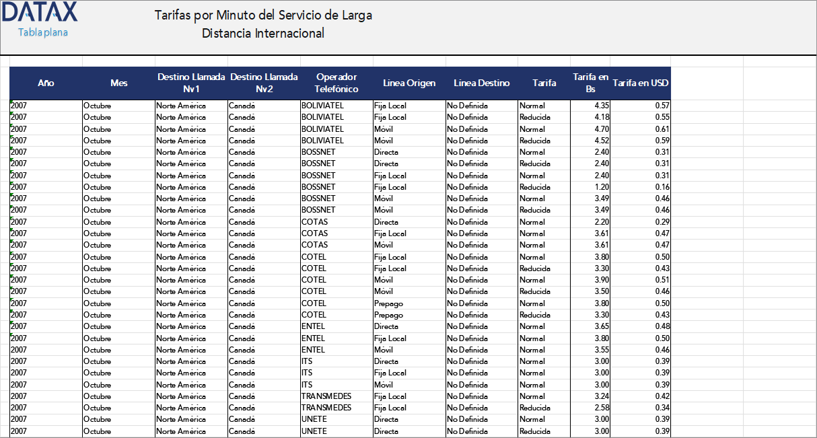
Task: Click 'Fija Local' in the ENTEL row
Action: (409, 338)
